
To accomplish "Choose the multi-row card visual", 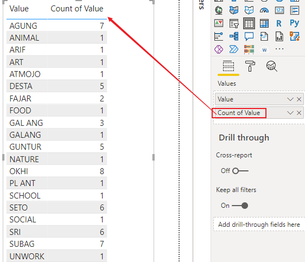I will pyautogui.click(x=295, y=10).
